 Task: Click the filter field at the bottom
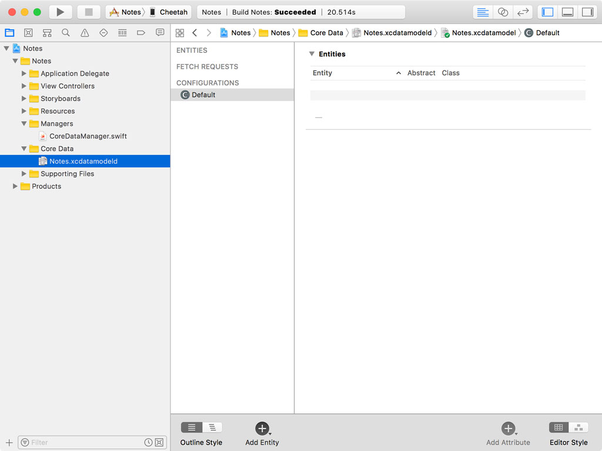(82, 442)
